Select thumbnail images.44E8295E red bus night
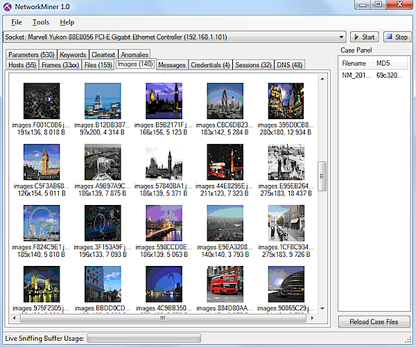The height and width of the screenshot is (347, 416). click(225, 162)
